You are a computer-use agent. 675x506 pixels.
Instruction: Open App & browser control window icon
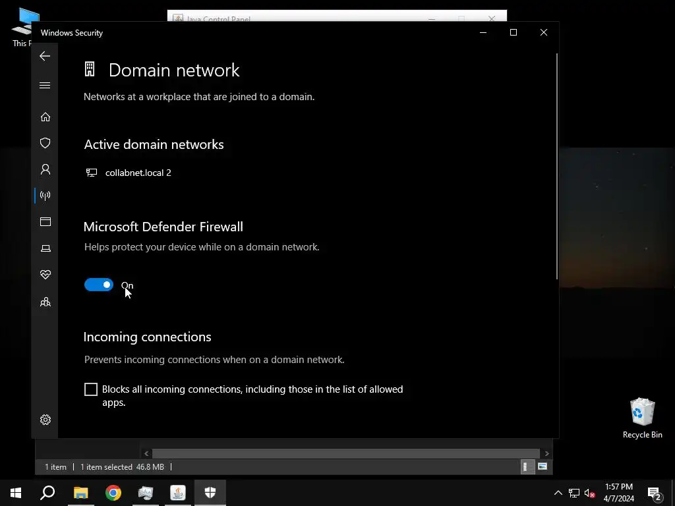coord(45,221)
